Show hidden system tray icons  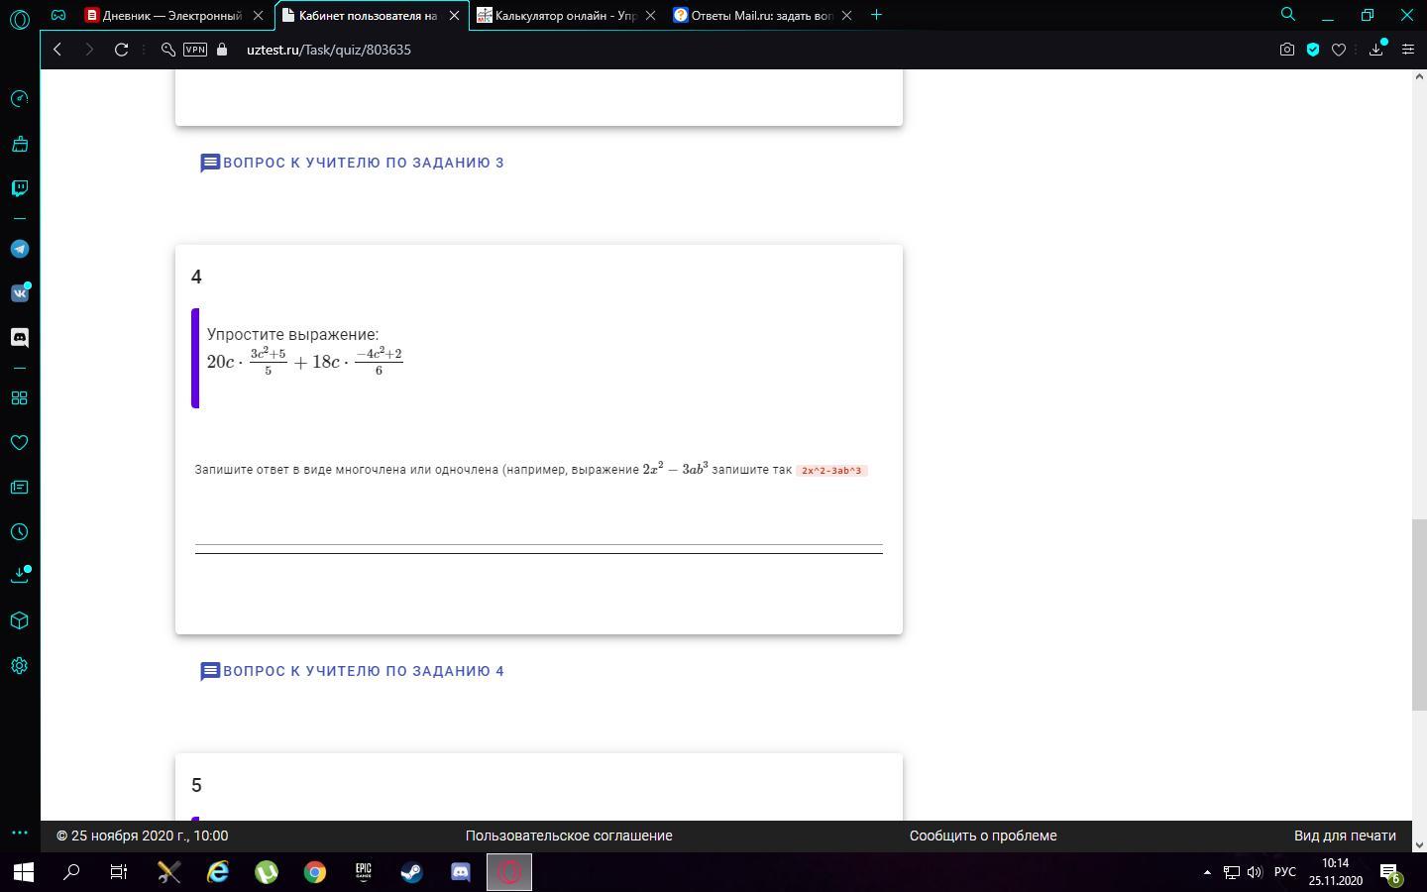1207,872
